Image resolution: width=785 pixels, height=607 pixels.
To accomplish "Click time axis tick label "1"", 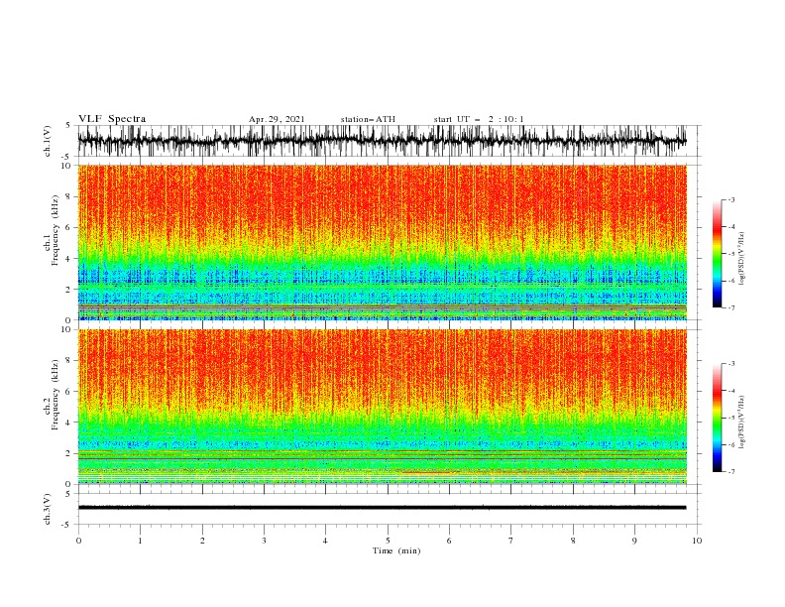I will 140,541.
